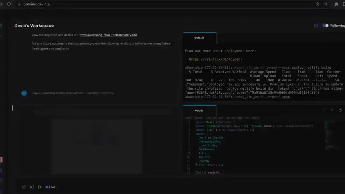
Task: Open the https://cra.link/deployment link in terminal
Action: point(215,59)
